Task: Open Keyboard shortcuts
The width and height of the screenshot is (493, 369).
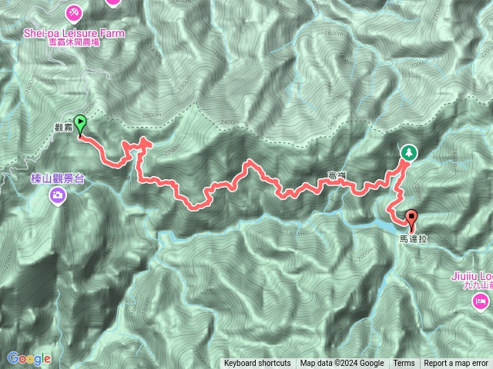Action: coord(257,364)
